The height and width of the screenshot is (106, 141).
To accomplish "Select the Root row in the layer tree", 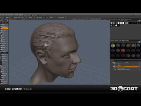I will pos(127,62).
